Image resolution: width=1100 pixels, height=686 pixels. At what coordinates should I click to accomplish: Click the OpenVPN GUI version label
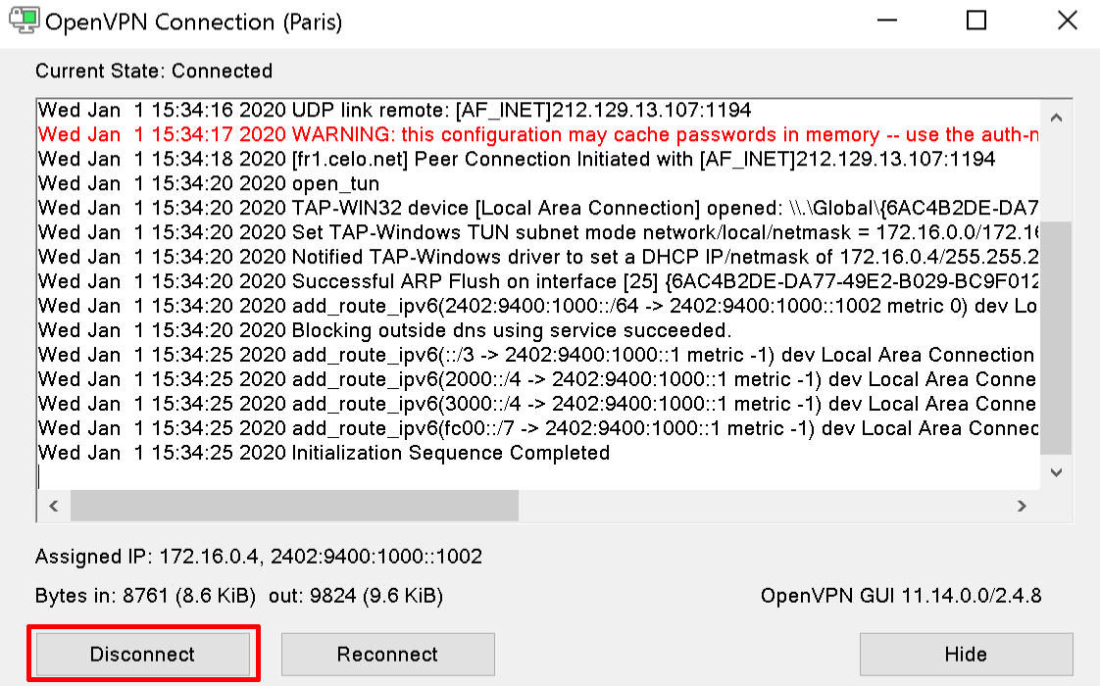coord(901,595)
